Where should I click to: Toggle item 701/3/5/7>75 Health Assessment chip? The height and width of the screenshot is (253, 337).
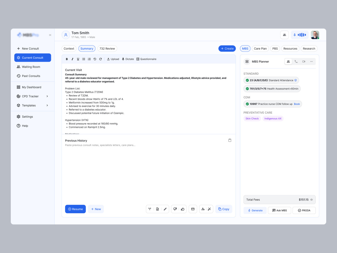[272, 89]
